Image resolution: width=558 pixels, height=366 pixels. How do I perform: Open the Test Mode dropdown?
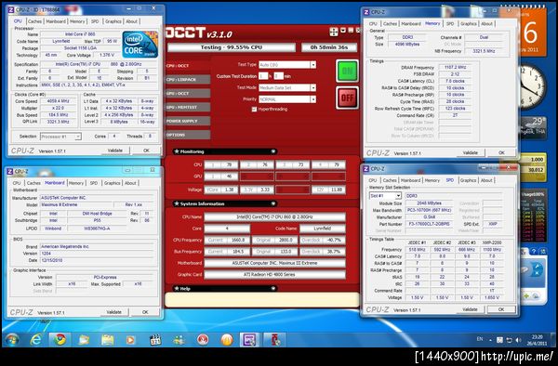pos(312,87)
